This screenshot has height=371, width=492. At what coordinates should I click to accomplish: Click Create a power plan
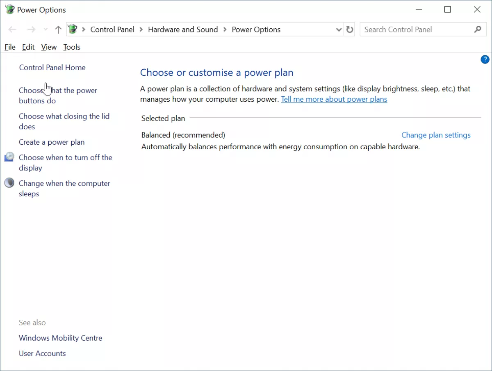pos(52,142)
